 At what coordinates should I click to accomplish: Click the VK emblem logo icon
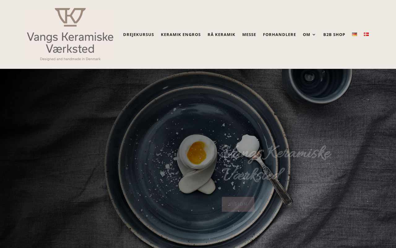[x=70, y=17]
